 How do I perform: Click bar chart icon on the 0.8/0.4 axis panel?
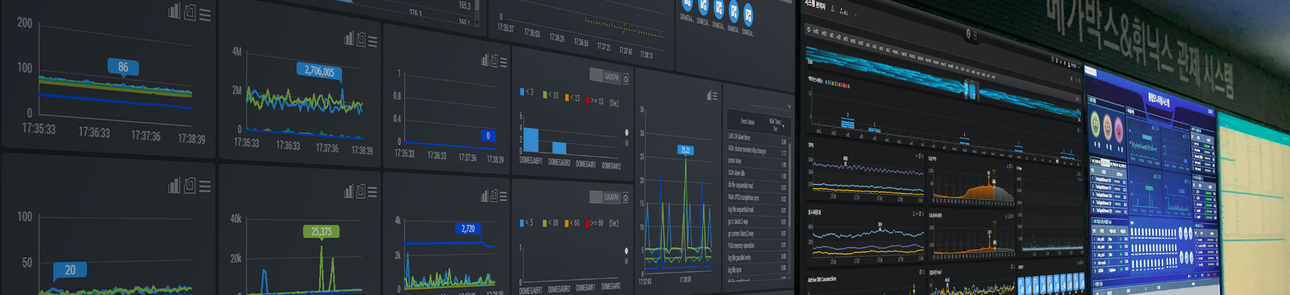[x=484, y=60]
